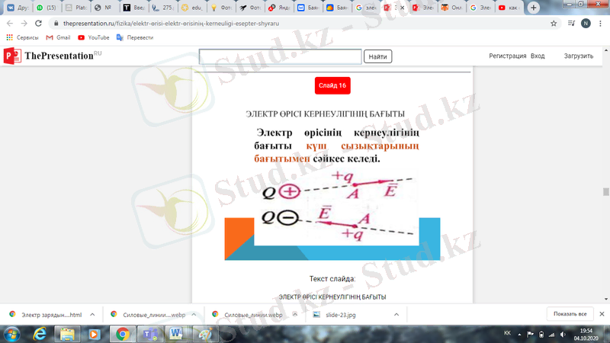The image size is (610, 343).
Task: Open Action Center flag icon
Action: [x=530, y=335]
